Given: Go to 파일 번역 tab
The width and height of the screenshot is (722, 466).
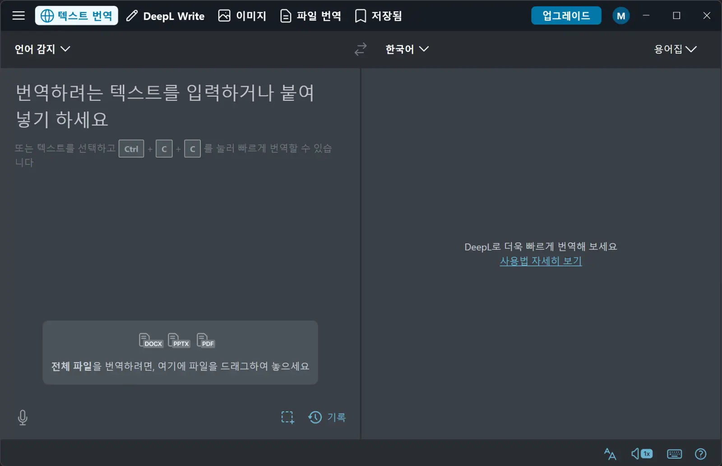Looking at the screenshot, I should [310, 16].
